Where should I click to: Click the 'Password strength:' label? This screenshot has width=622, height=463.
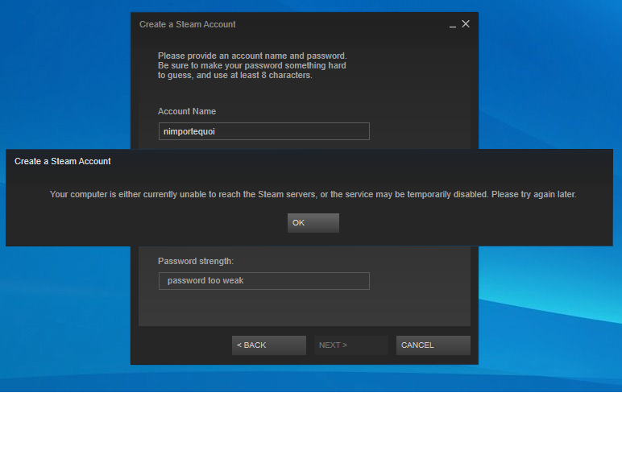pyautogui.click(x=196, y=261)
